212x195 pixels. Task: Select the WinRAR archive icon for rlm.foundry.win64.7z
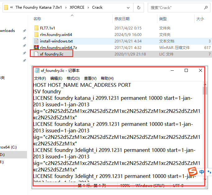coord(36,47)
